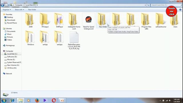
Task: Select Movies (E:) drive
Action: tap(11, 60)
